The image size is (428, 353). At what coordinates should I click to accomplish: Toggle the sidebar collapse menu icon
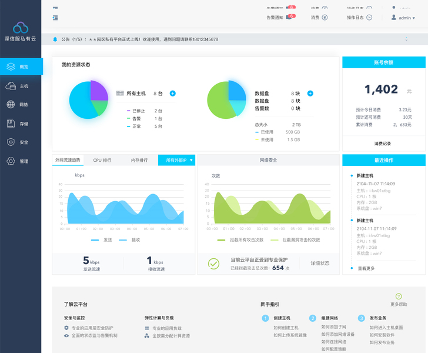click(55, 18)
